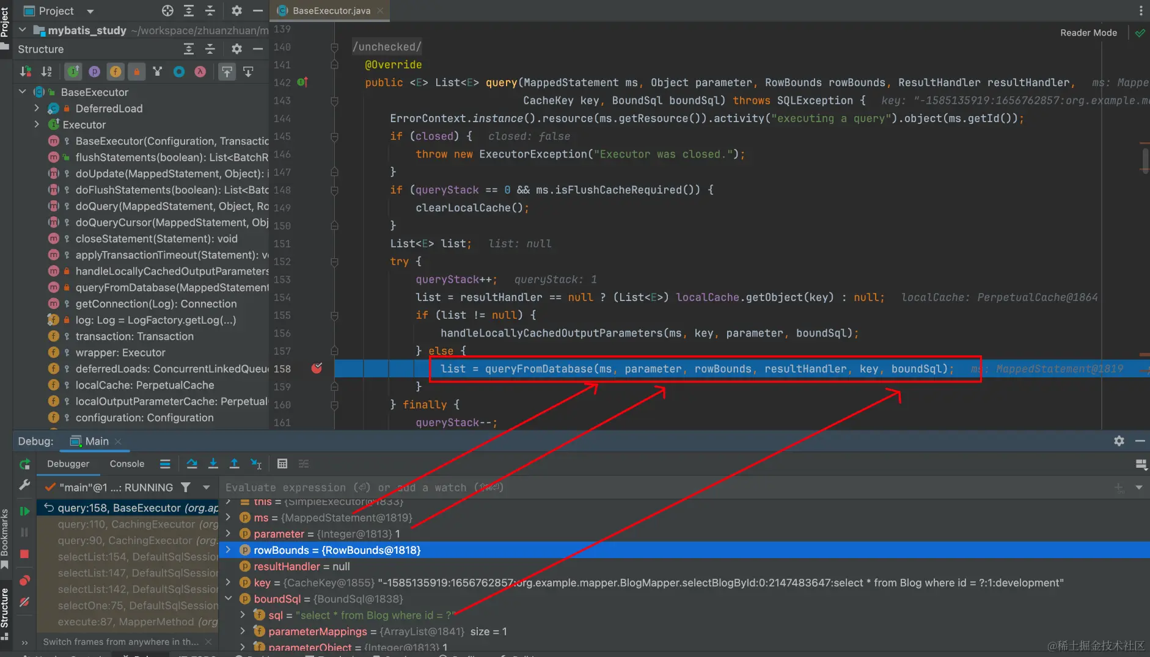Select frame selectList:154, DefaultSqlSession

point(128,556)
